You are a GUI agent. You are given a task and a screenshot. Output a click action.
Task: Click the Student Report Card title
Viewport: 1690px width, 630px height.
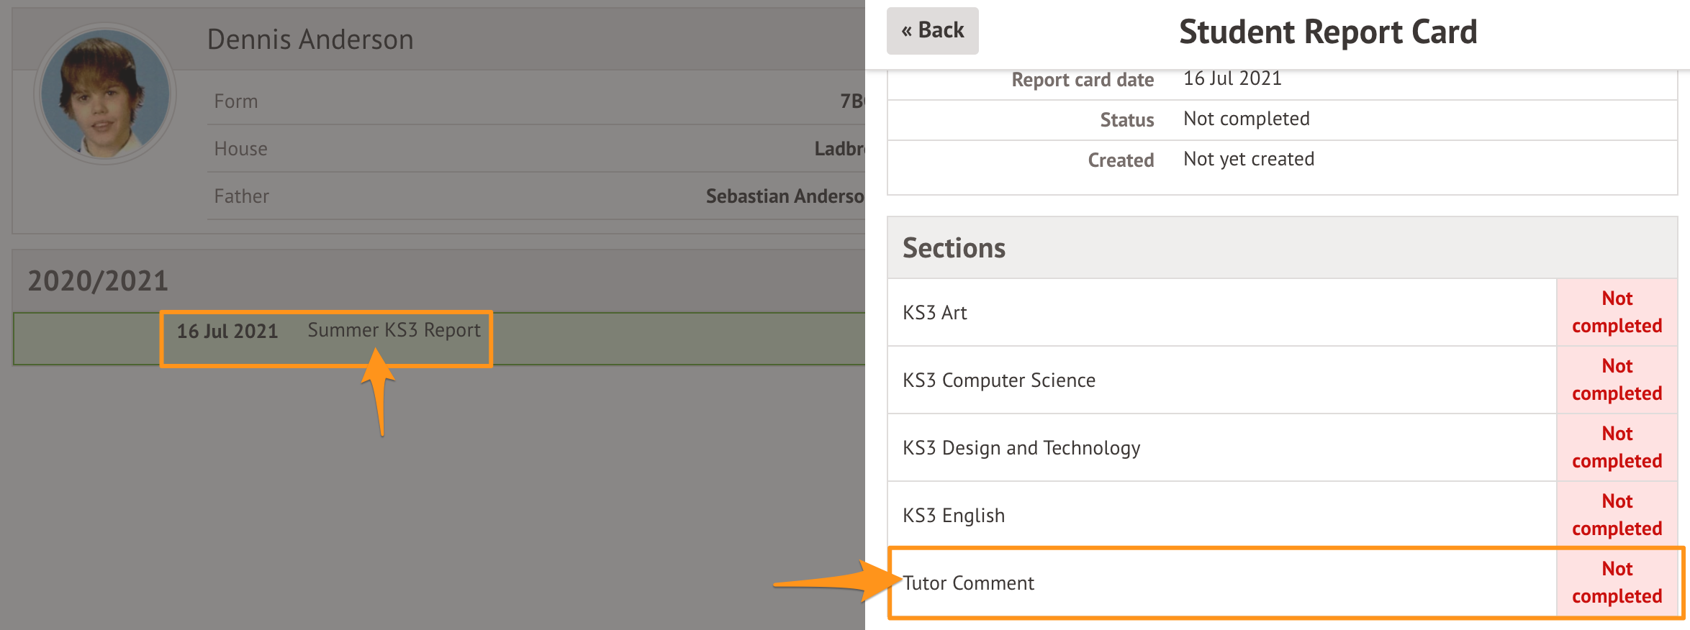pos(1328,32)
